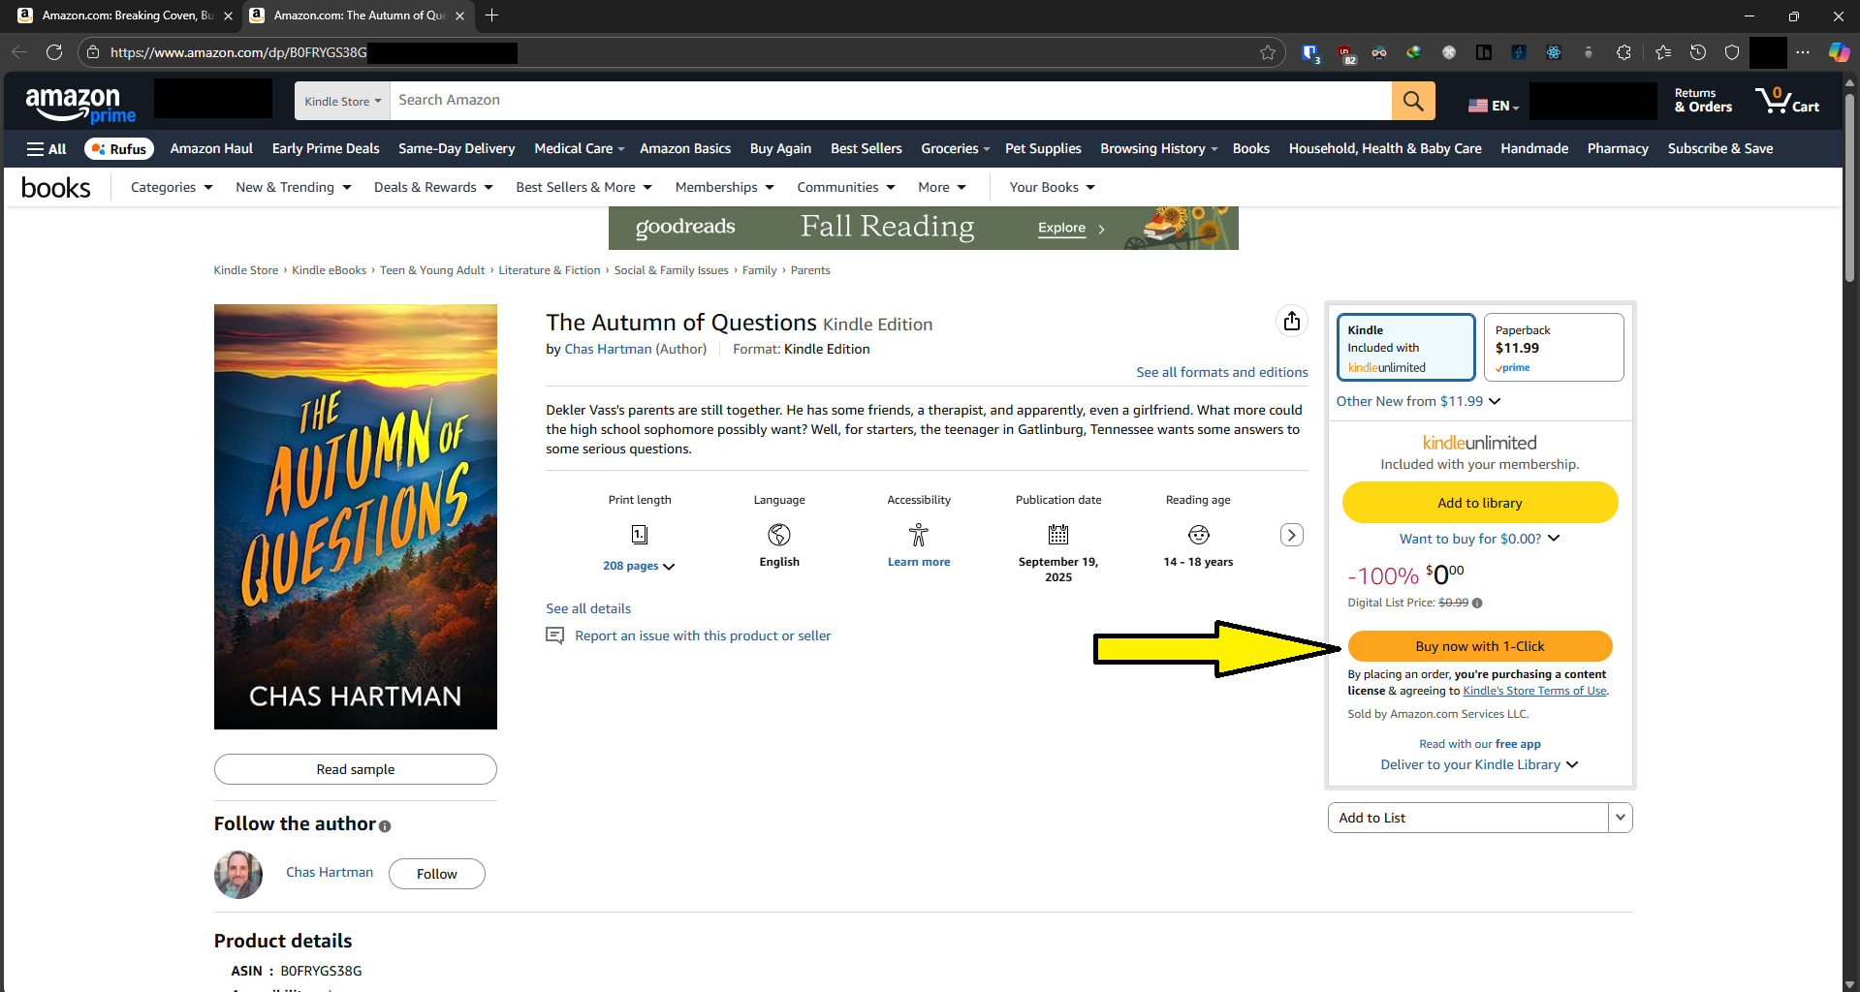This screenshot has height=992, width=1860.
Task: Click the "Read sample" button
Action: [355, 768]
